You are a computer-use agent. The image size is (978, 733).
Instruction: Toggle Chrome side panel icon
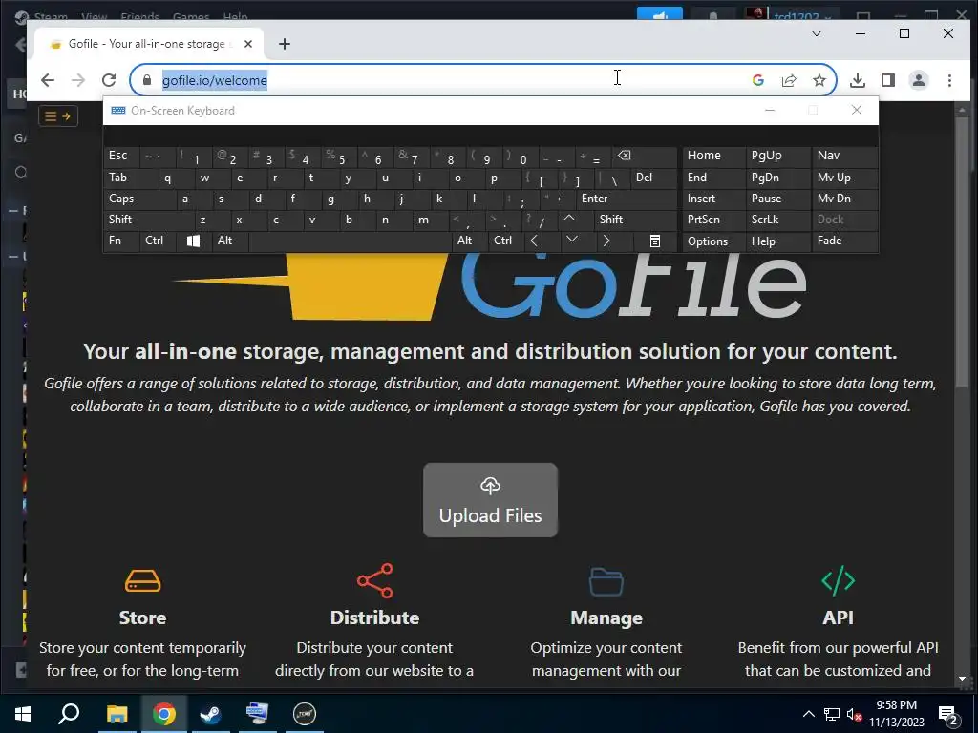point(888,80)
